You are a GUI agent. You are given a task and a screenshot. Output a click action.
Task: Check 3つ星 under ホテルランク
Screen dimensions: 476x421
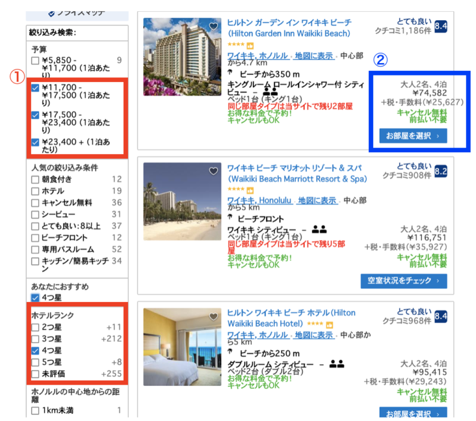coord(35,339)
